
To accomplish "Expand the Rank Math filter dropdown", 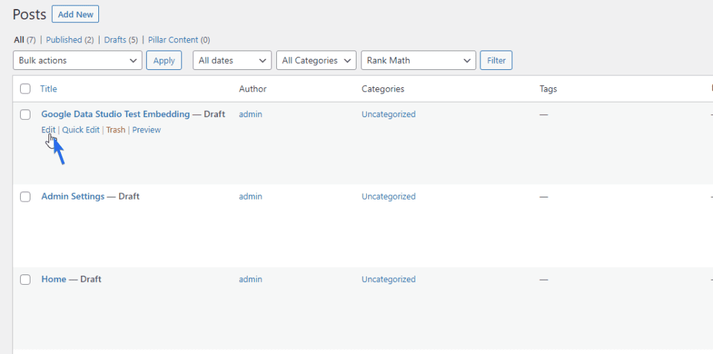I will 418,60.
